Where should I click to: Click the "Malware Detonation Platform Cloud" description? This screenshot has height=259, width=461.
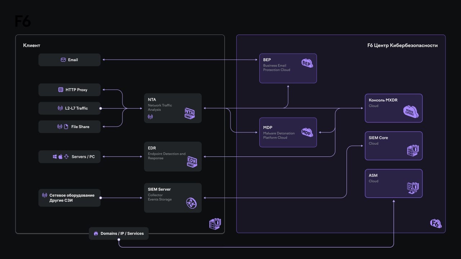pos(279,135)
